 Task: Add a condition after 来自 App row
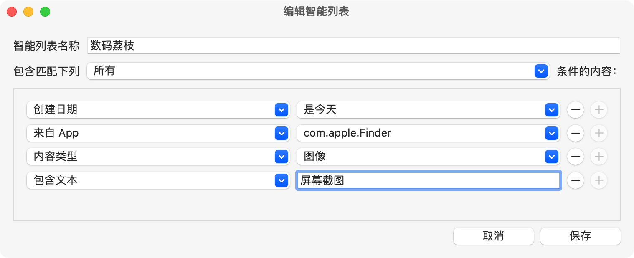(x=598, y=133)
